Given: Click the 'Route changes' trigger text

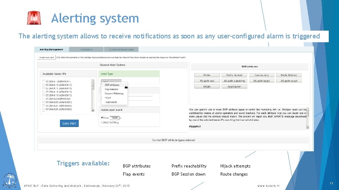Looking at the screenshot, I should (234, 174).
